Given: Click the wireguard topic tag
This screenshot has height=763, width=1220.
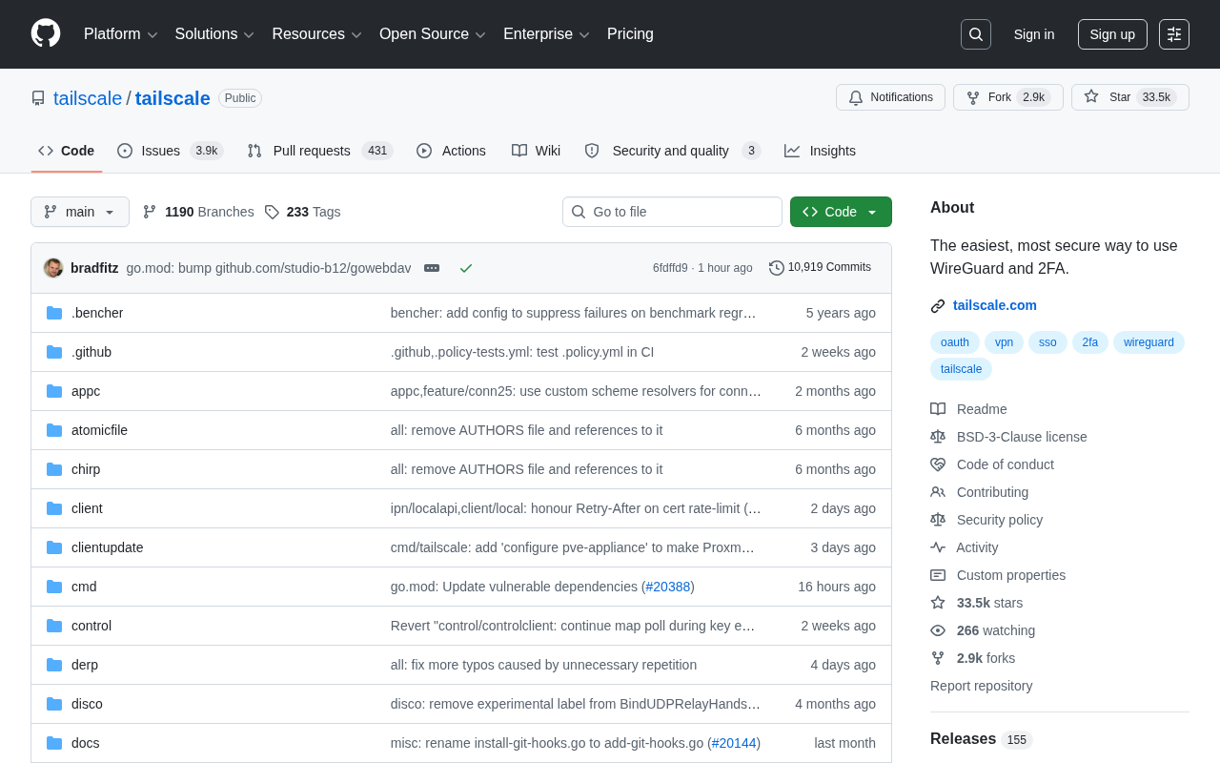Looking at the screenshot, I should pyautogui.click(x=1149, y=342).
